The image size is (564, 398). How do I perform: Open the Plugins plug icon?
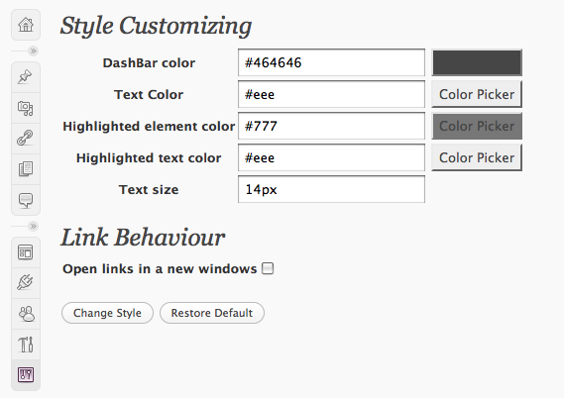coord(26,283)
